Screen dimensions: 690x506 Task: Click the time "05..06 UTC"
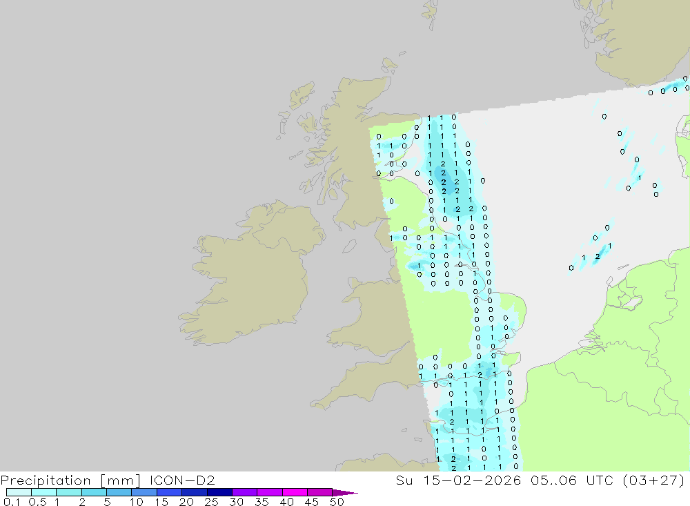[x=572, y=480]
